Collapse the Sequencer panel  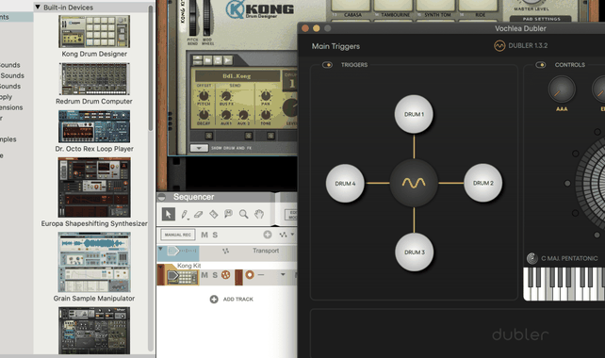162,197
